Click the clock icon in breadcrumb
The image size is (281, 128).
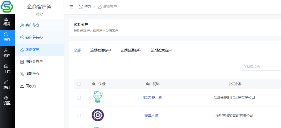click(x=81, y=7)
